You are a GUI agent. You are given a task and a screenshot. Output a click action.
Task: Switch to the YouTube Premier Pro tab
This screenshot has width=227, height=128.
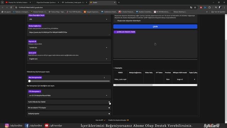tap(18, 2)
